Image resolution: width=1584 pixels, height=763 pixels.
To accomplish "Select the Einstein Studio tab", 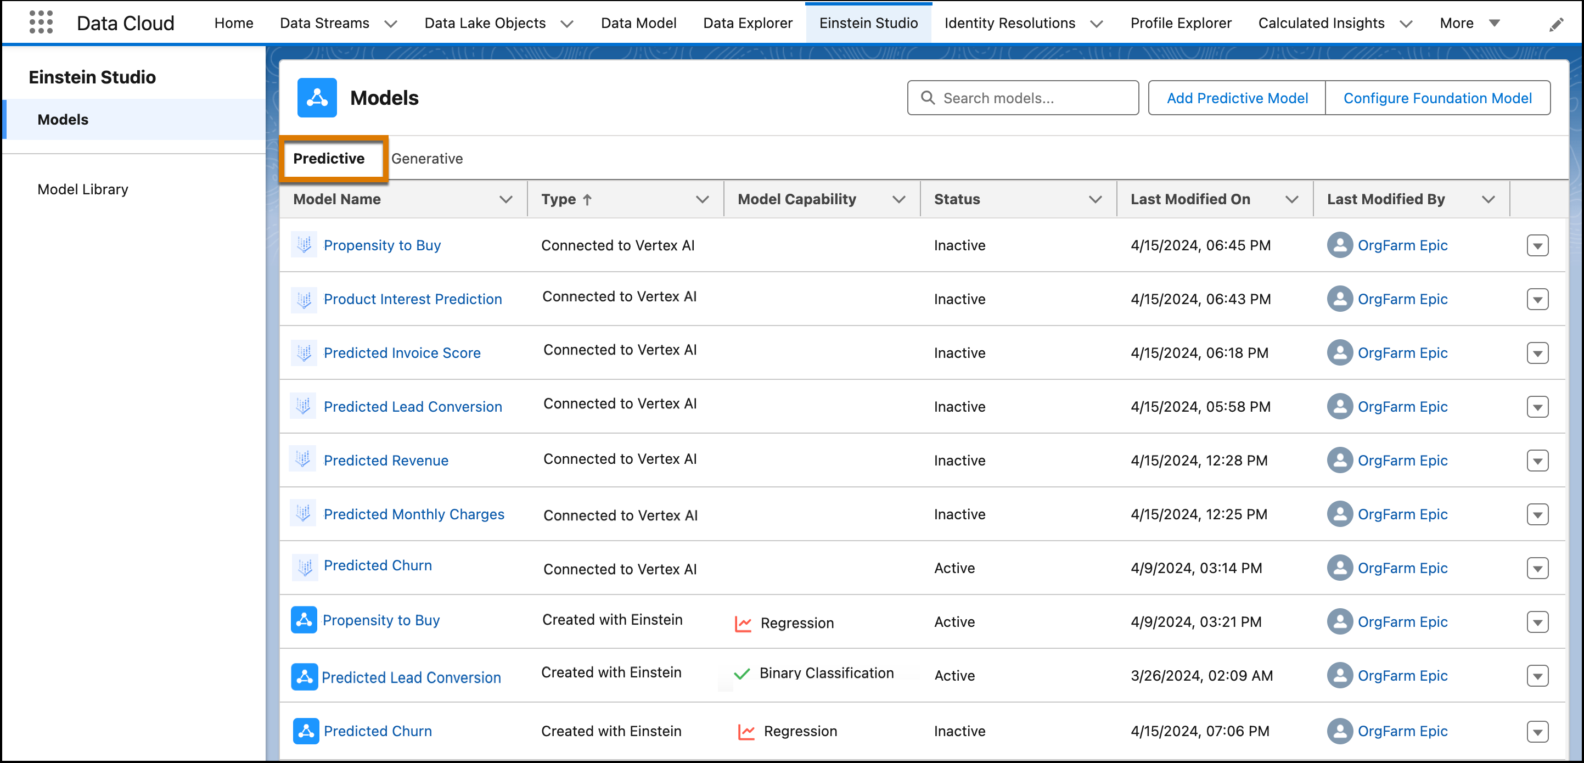I will tap(868, 24).
